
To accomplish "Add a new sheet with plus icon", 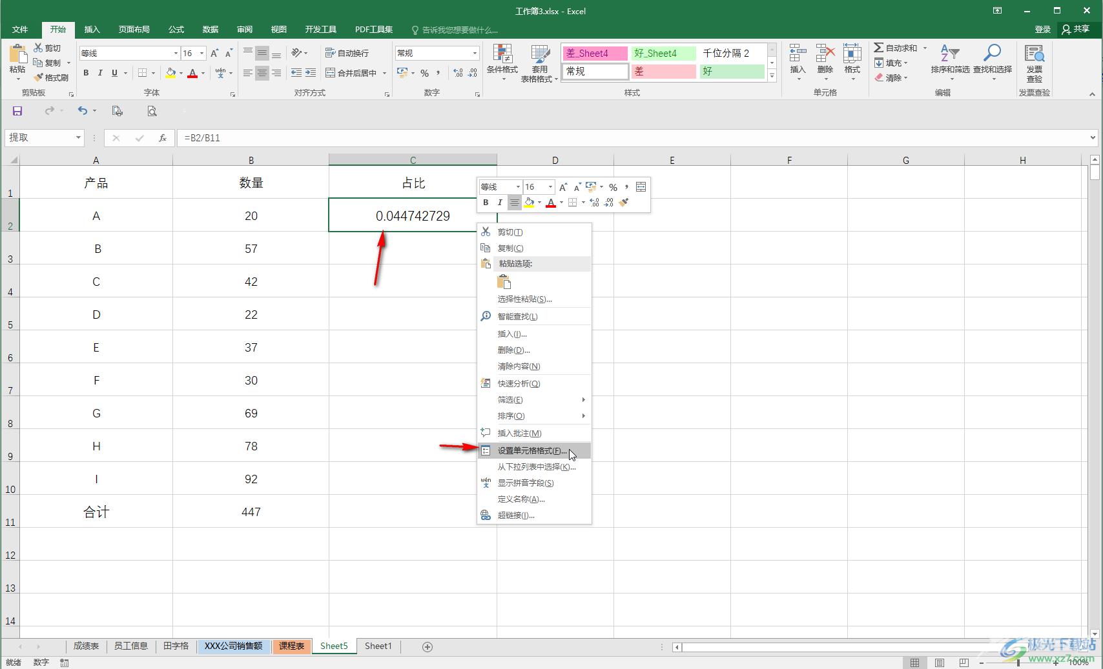I will point(428,646).
